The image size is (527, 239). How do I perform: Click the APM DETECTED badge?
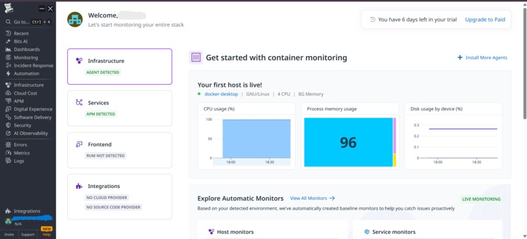tap(101, 114)
